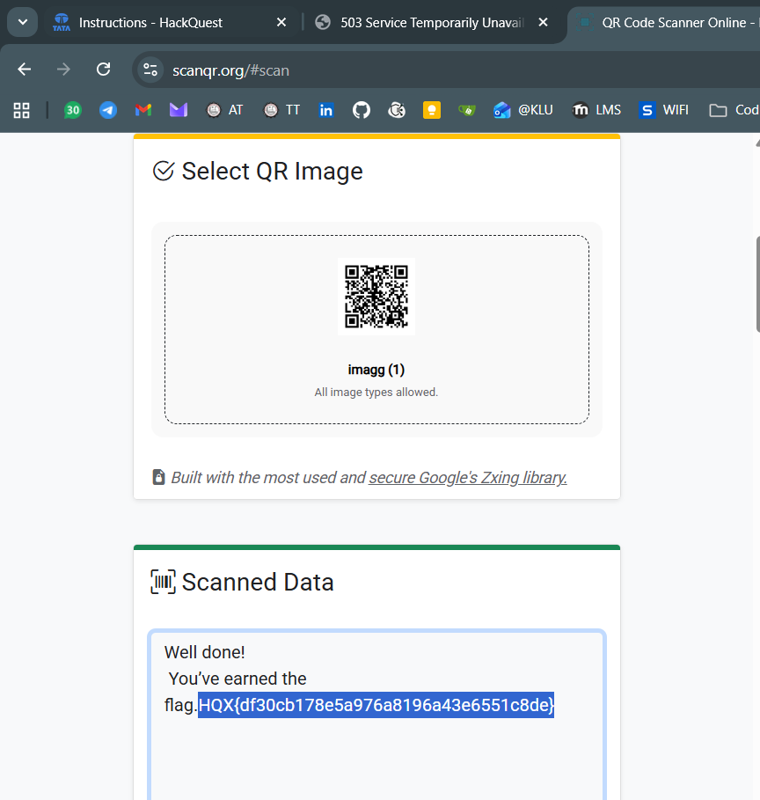
Task: Open the GitHub bookmark icon
Action: click(362, 110)
